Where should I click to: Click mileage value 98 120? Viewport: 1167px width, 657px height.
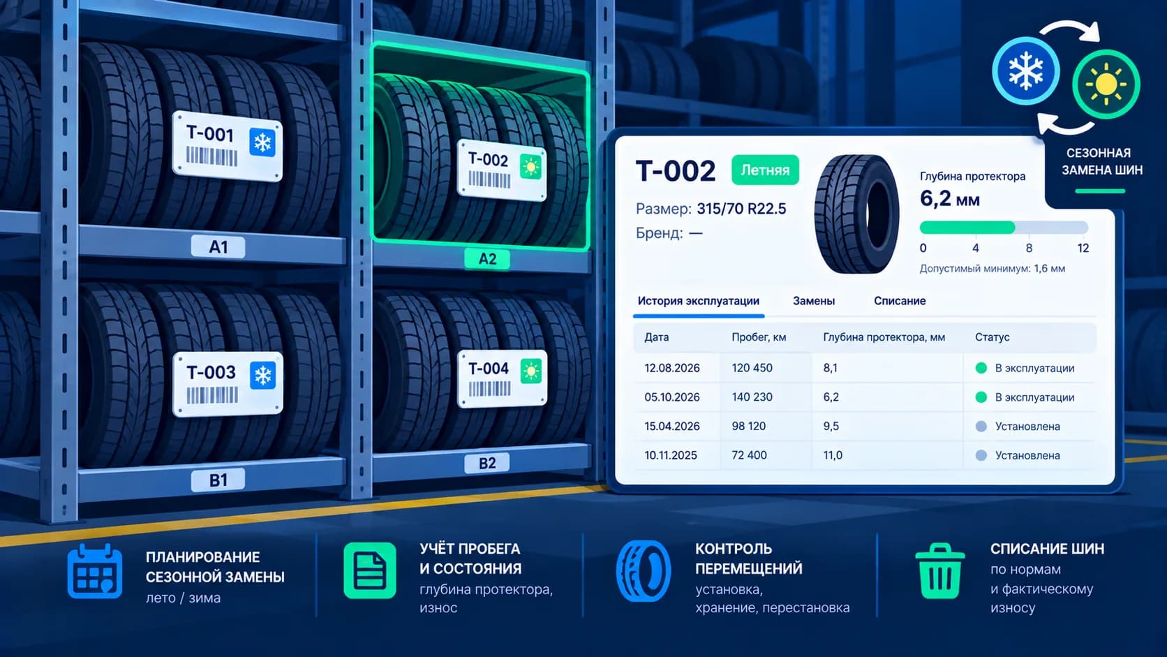tap(748, 426)
